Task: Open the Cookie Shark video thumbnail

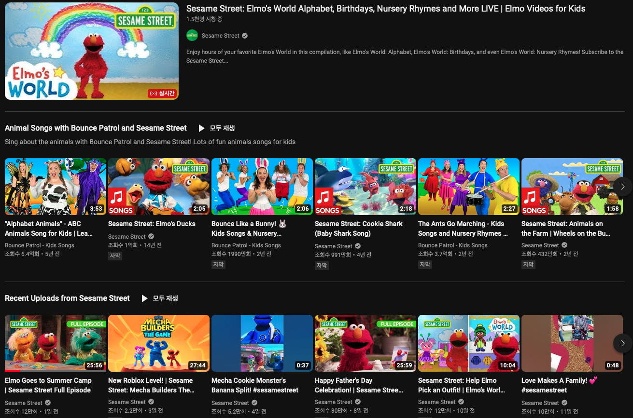Action: (x=366, y=187)
